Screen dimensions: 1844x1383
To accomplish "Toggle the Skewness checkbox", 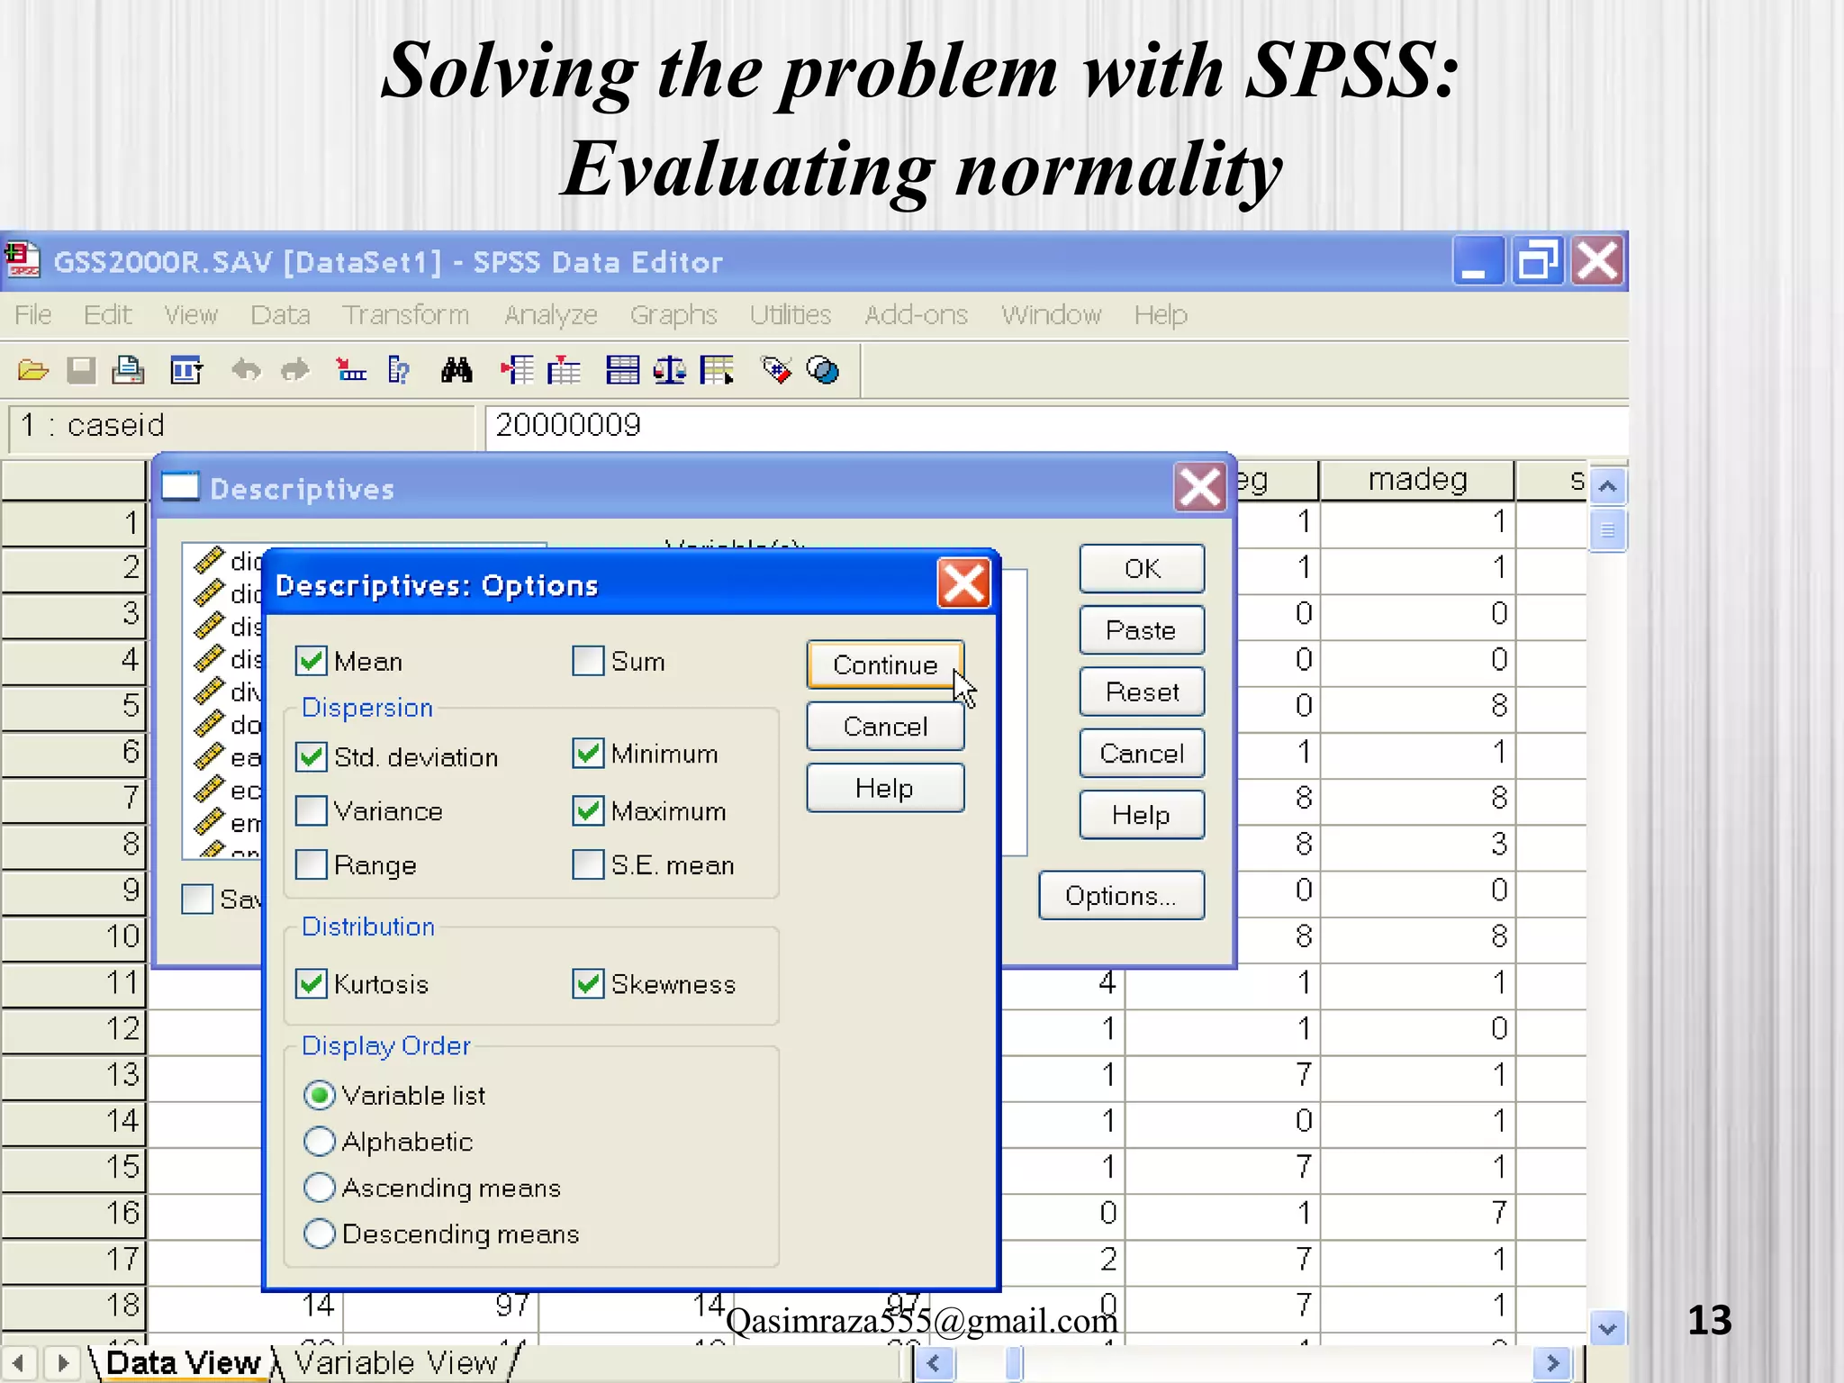I will tap(588, 983).
